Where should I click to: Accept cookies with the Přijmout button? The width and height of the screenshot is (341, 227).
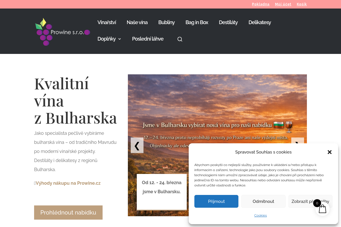[216, 201]
